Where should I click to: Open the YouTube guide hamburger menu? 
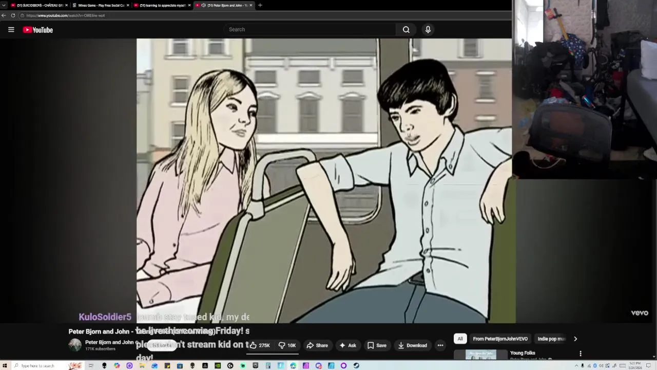click(x=11, y=30)
